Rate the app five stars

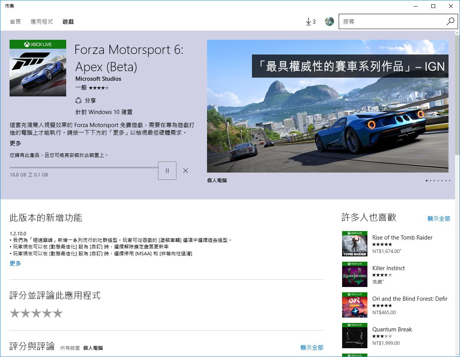pyautogui.click(x=58, y=313)
